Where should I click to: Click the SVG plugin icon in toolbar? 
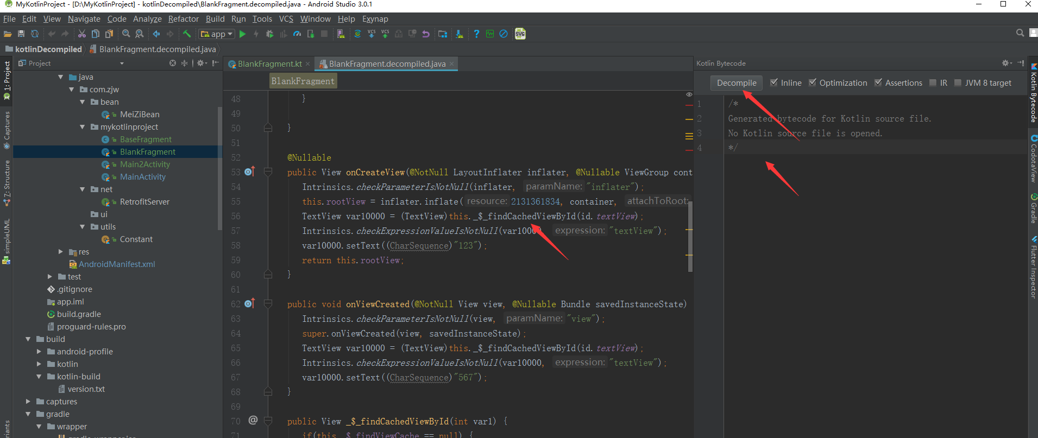pos(520,34)
